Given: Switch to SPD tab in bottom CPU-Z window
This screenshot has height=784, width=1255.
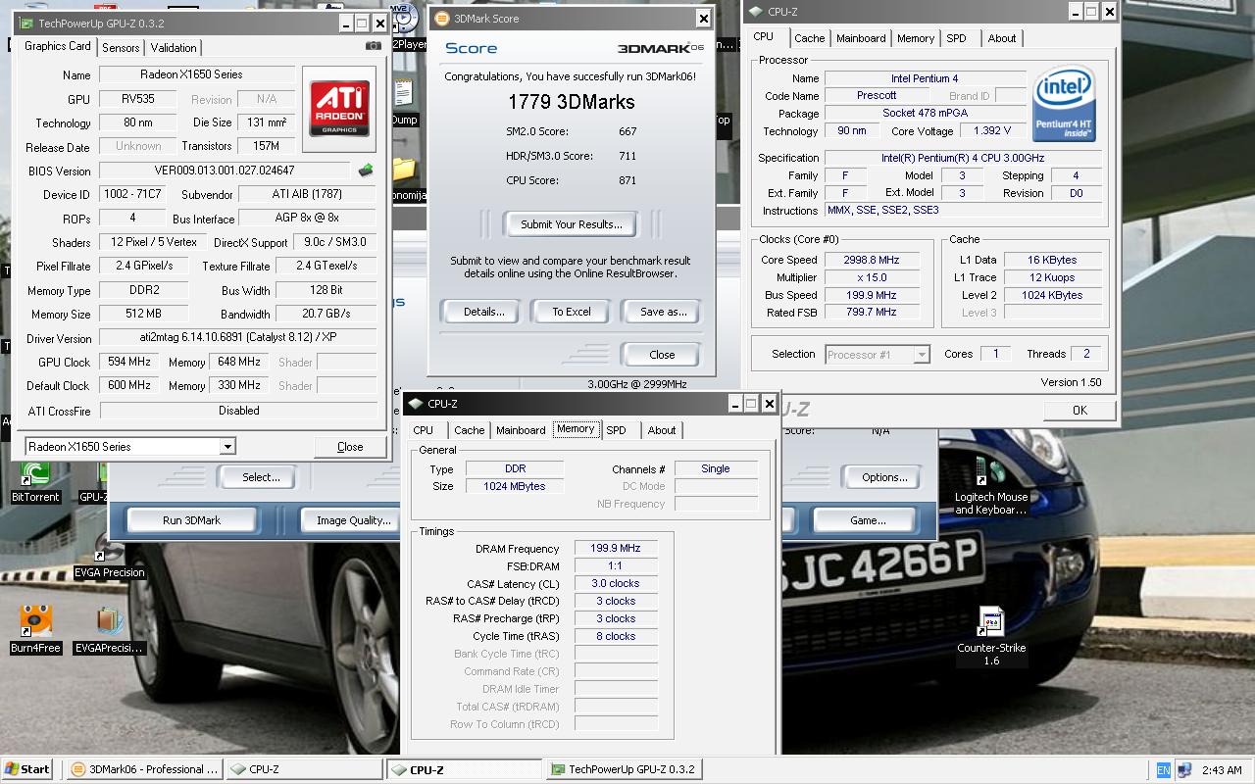Looking at the screenshot, I should pyautogui.click(x=616, y=430).
